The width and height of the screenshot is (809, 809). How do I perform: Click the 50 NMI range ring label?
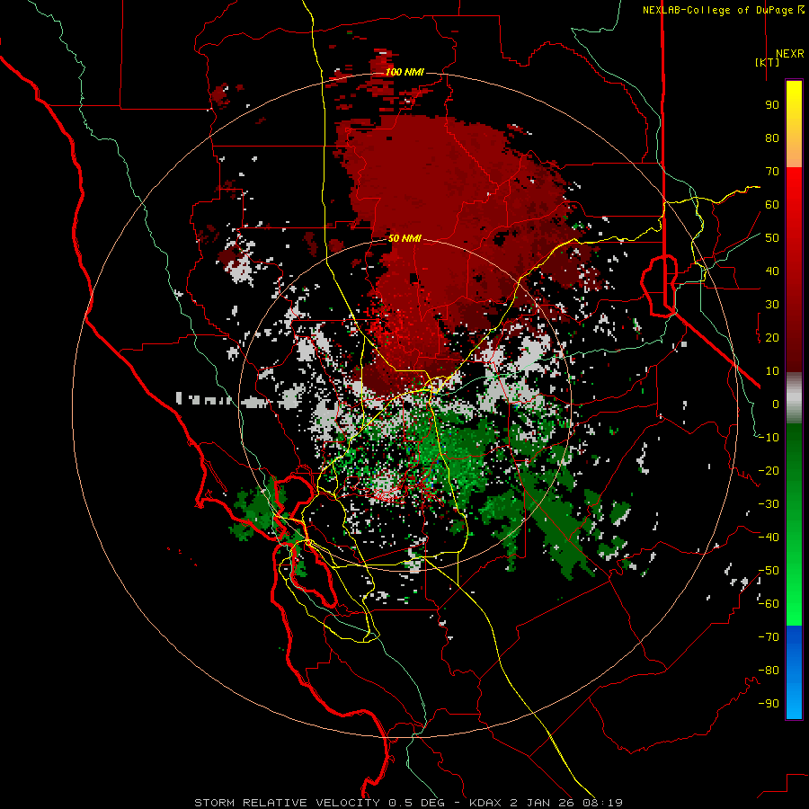[404, 238]
